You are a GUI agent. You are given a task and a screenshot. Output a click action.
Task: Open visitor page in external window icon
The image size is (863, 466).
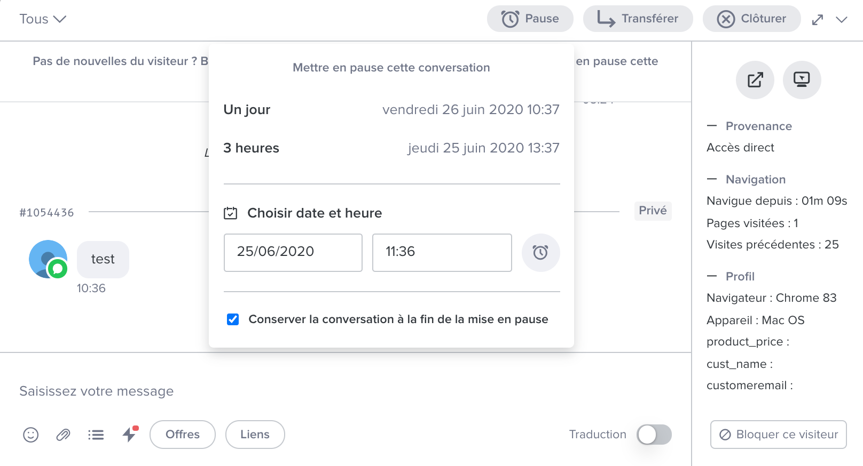click(755, 80)
